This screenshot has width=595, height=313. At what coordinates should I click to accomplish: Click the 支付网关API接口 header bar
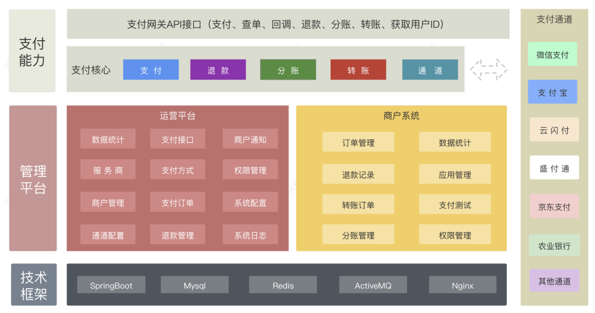[288, 24]
